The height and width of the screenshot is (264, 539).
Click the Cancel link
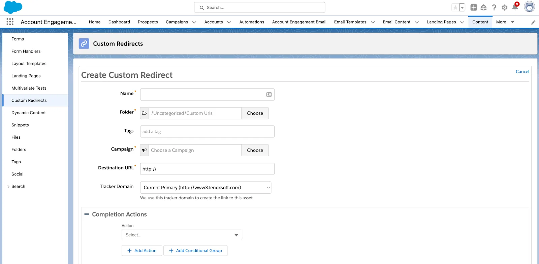[x=522, y=71]
